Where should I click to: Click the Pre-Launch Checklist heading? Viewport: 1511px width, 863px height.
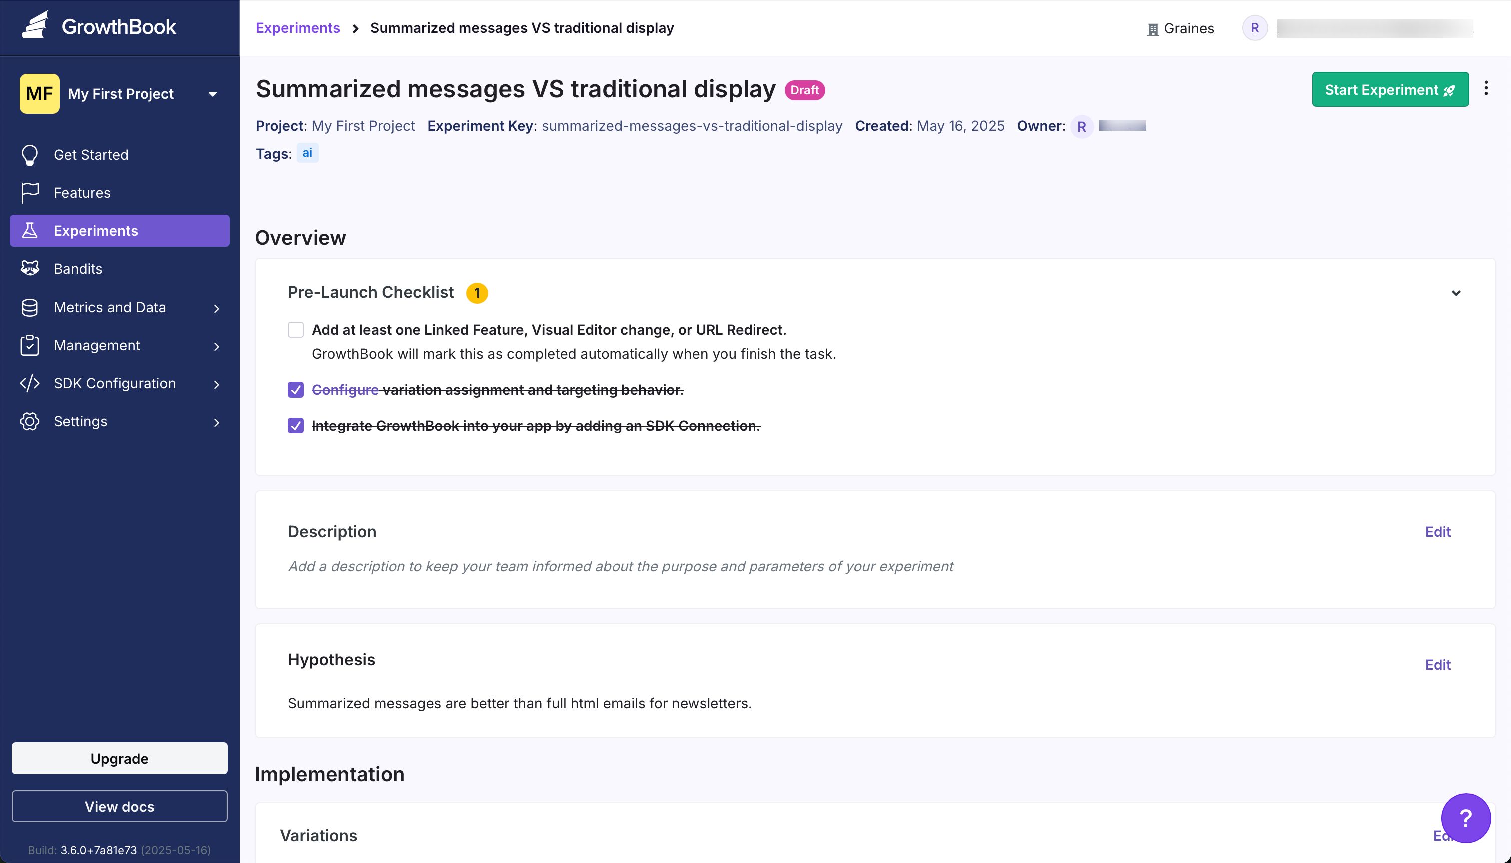coord(371,292)
